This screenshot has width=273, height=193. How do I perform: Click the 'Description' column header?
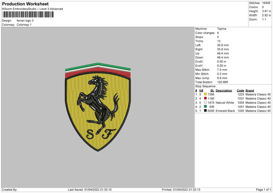point(224,91)
